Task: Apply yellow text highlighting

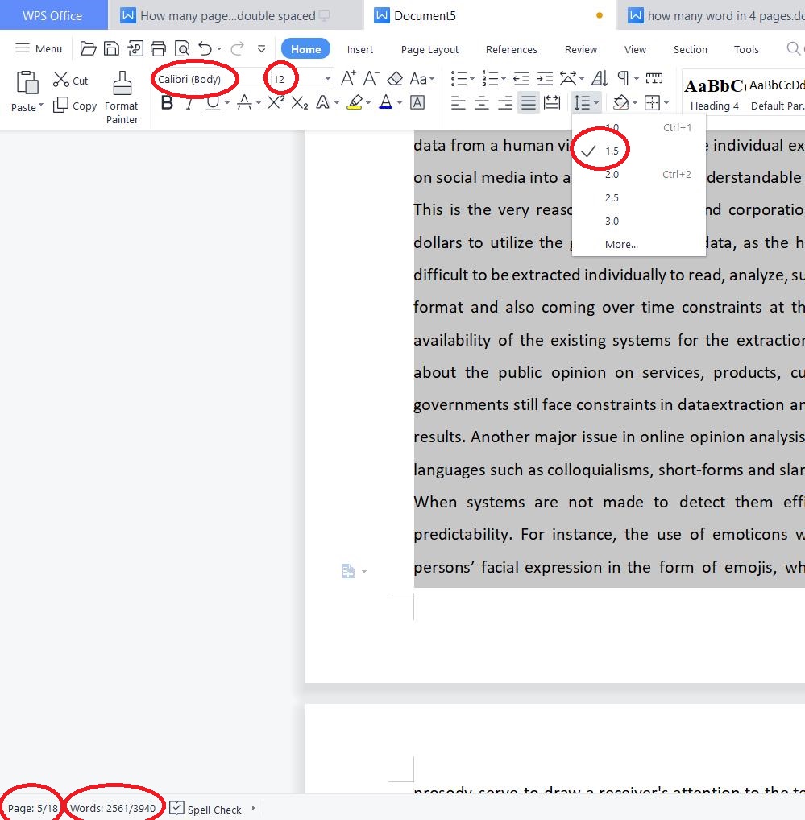Action: coord(355,103)
